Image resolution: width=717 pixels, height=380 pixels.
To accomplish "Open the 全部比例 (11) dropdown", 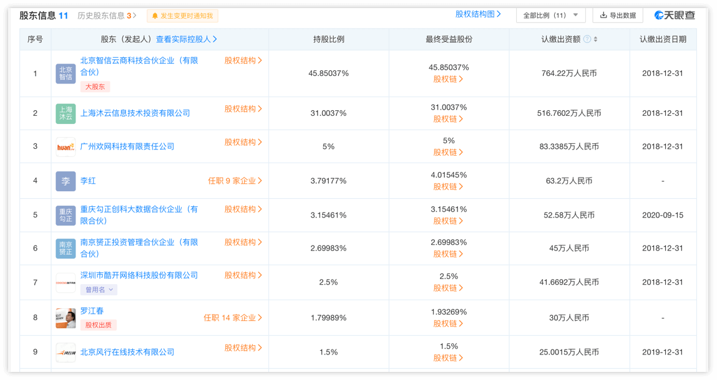I will tap(550, 16).
